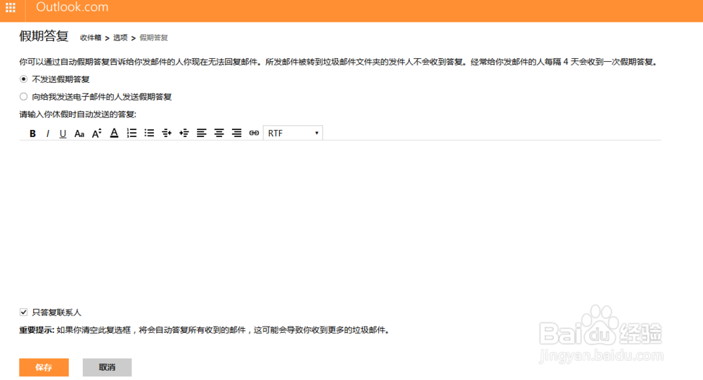Insert a bulleted list

(149, 133)
